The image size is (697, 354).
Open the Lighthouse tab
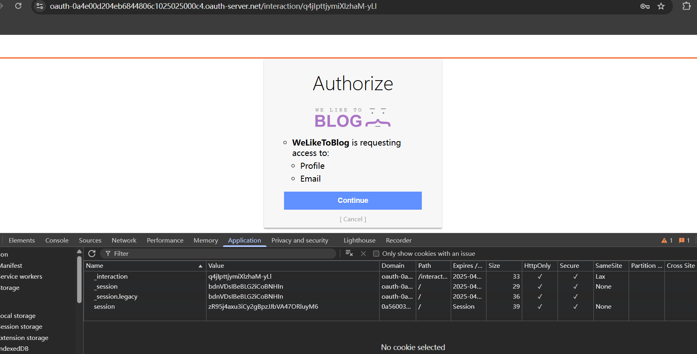(x=360, y=241)
